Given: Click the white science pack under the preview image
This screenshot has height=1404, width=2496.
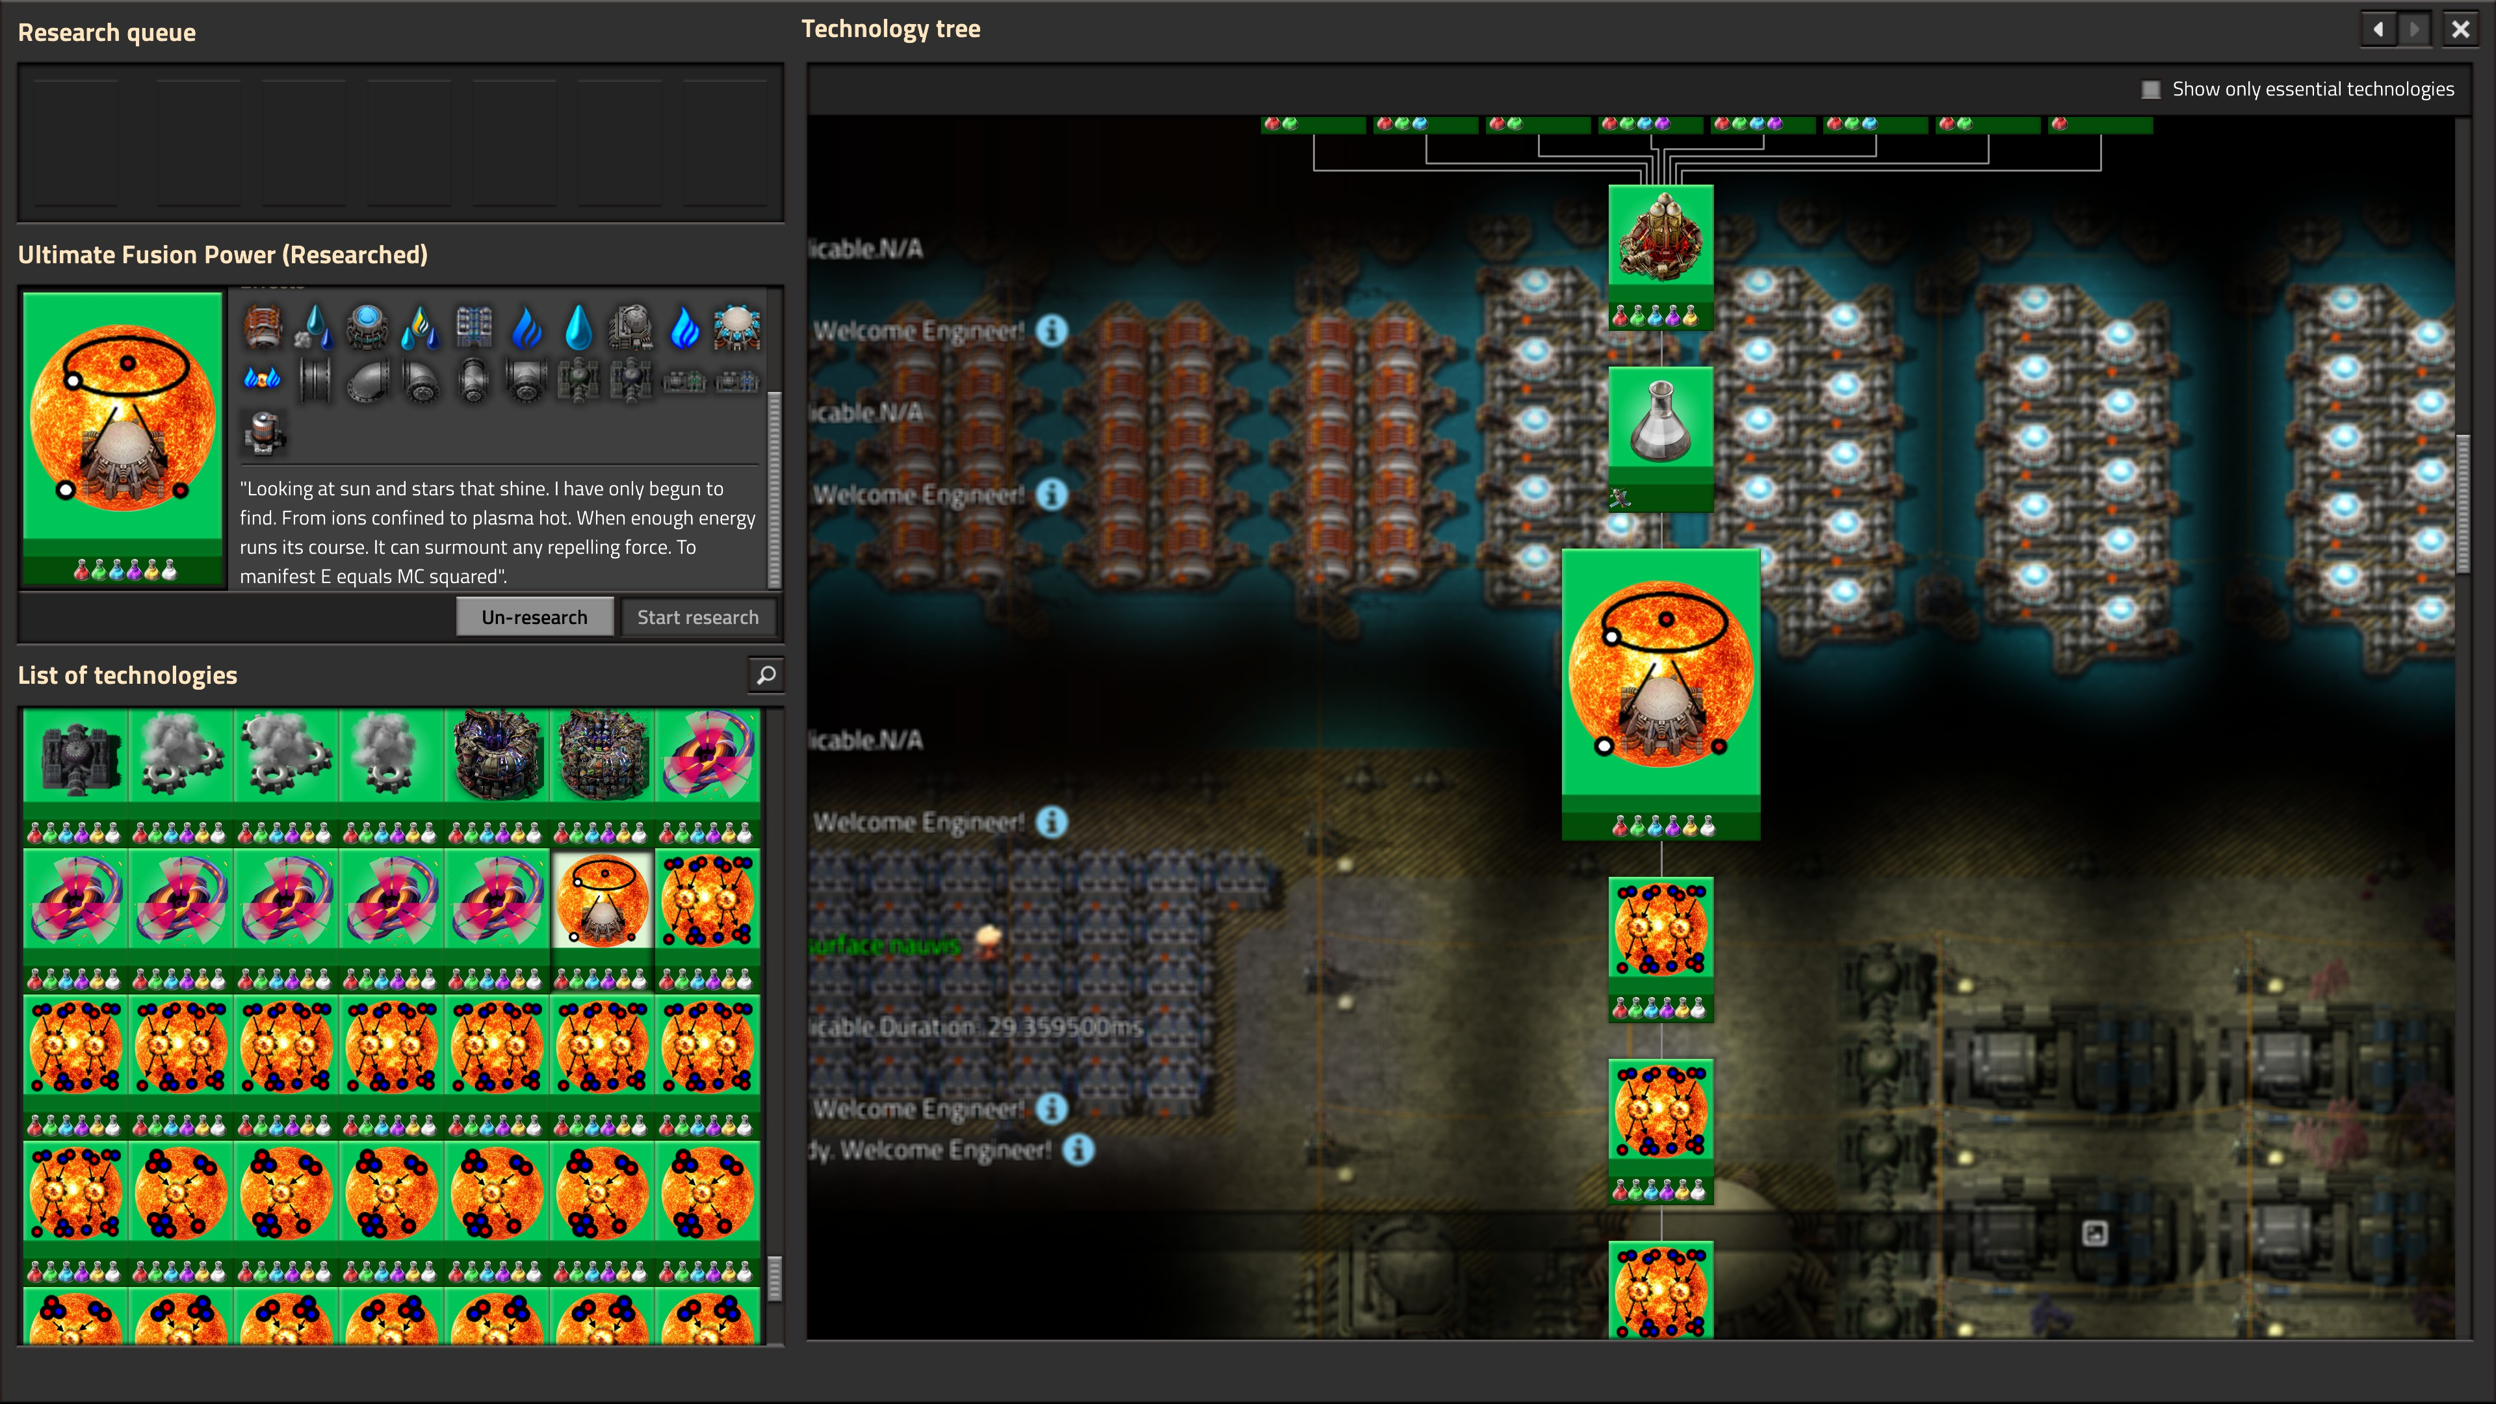Looking at the screenshot, I should click(170, 570).
